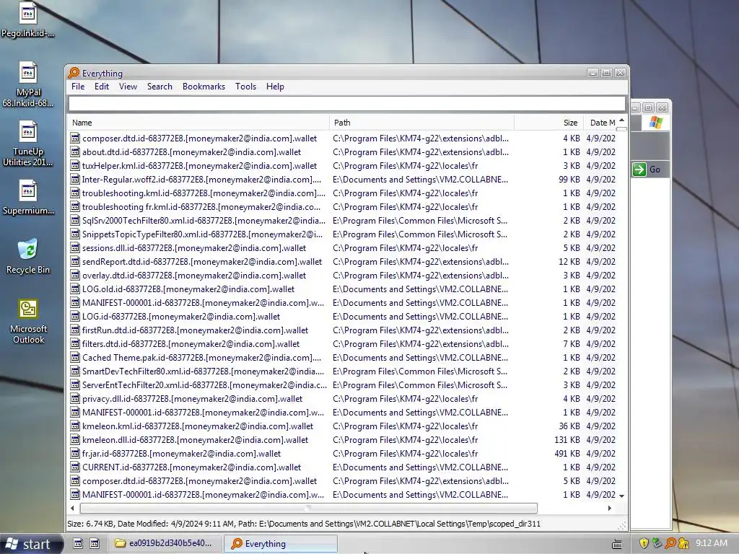Click the 131 KB size cell
The image size is (739, 554).
point(567,439)
